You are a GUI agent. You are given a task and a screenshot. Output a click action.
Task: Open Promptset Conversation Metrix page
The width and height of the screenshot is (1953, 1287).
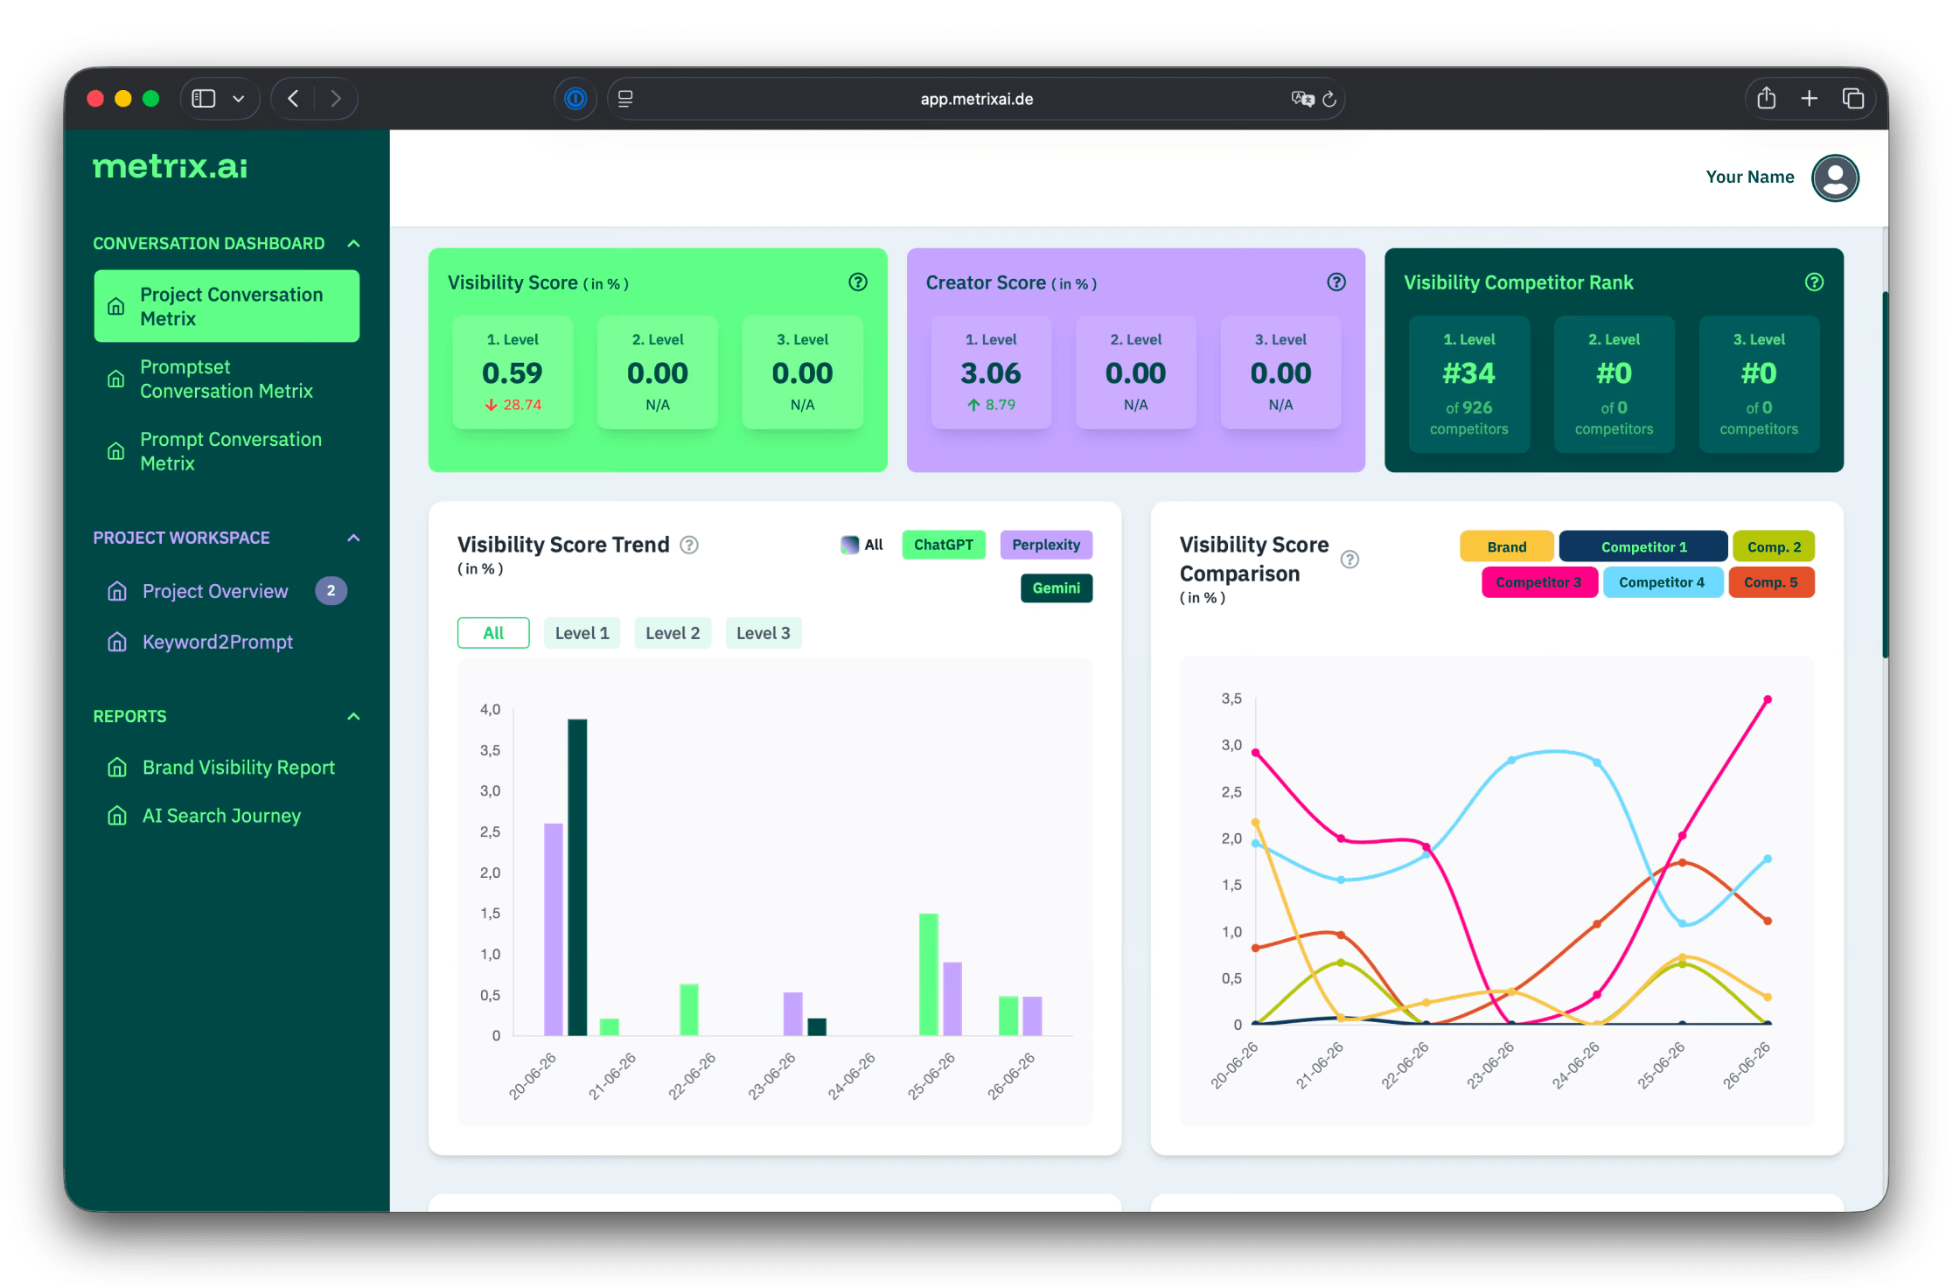point(227,379)
